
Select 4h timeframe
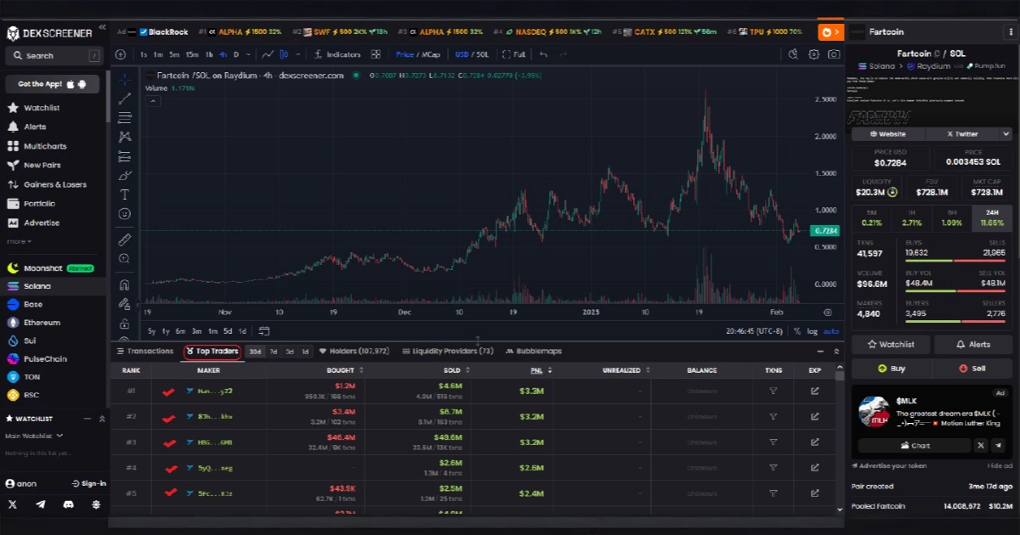click(x=223, y=54)
